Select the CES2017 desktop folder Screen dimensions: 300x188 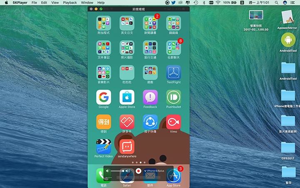point(288,147)
